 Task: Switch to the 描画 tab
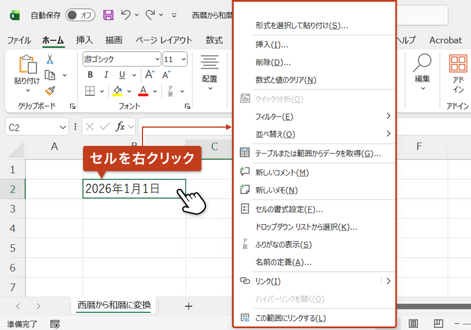point(114,40)
